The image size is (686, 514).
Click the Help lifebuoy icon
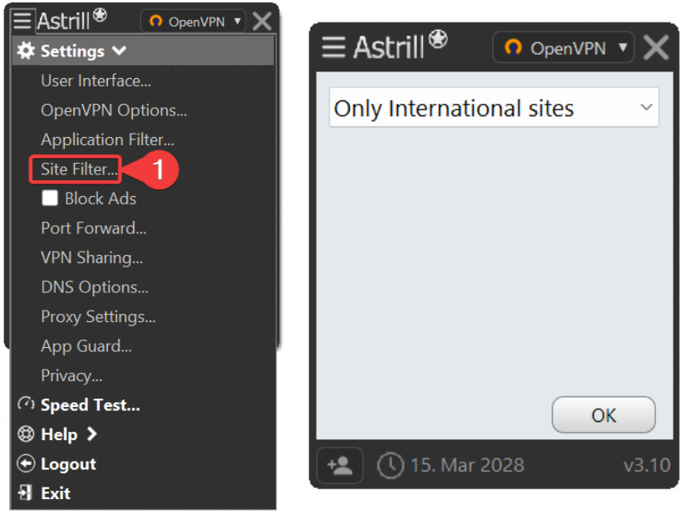tap(26, 434)
